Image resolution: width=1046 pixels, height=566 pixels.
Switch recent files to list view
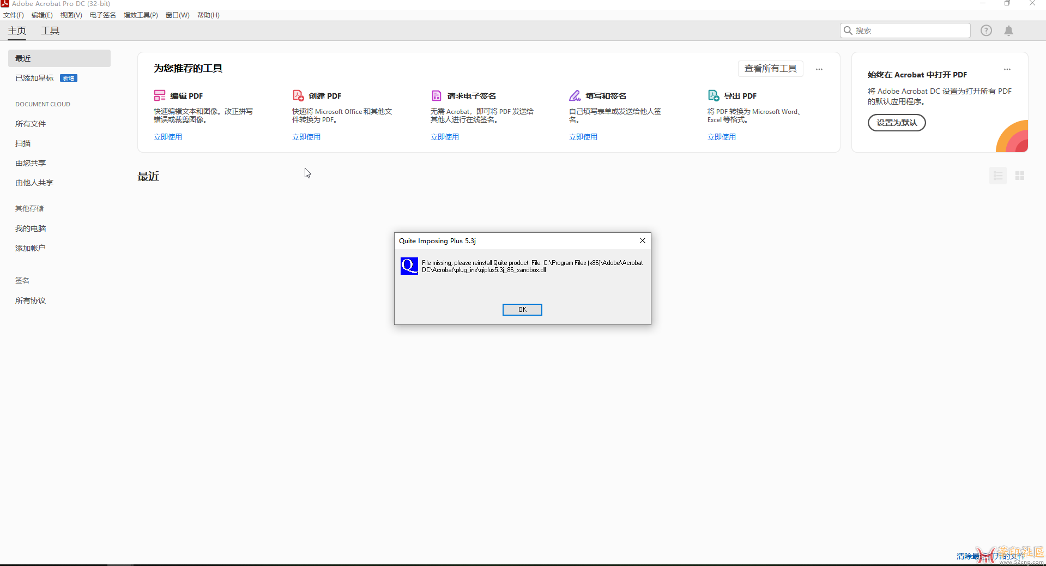click(998, 176)
